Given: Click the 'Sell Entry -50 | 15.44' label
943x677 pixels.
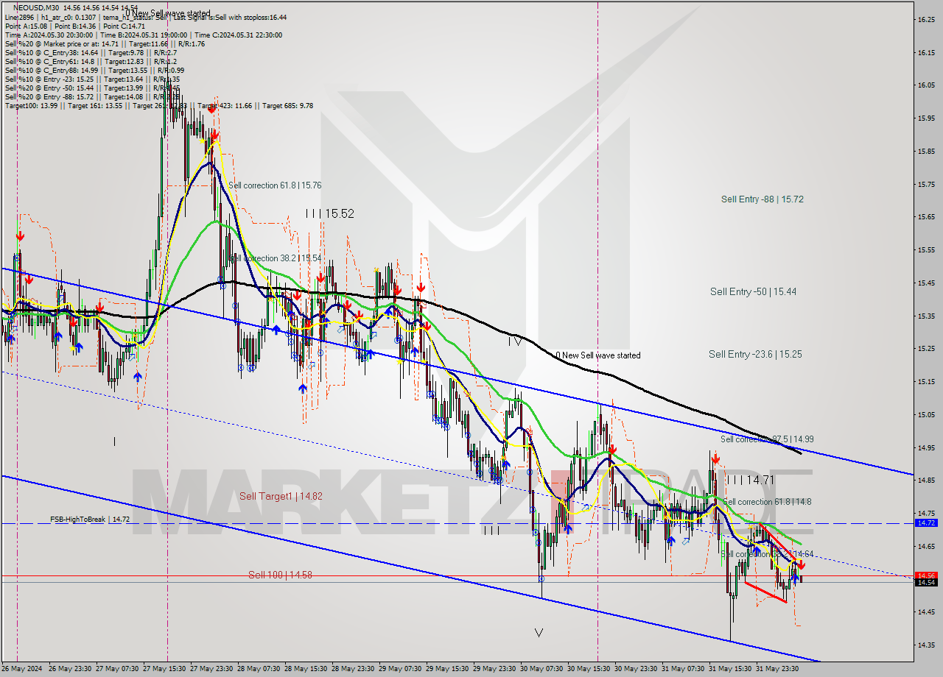Looking at the screenshot, I should tap(753, 292).
